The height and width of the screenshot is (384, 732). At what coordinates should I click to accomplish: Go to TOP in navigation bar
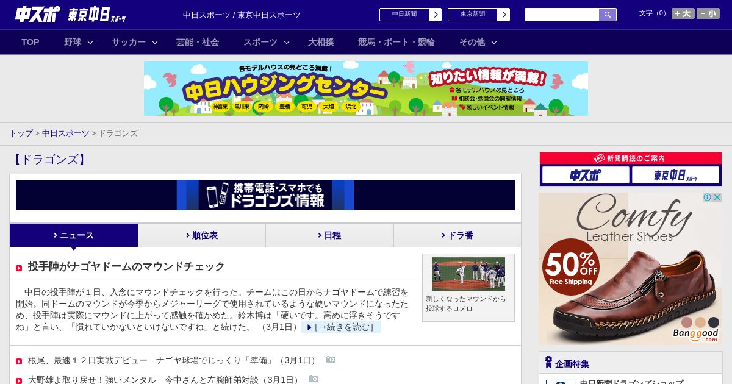[30, 42]
